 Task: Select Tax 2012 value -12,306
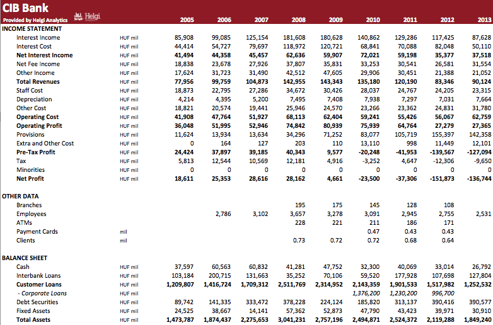[x=443, y=161]
